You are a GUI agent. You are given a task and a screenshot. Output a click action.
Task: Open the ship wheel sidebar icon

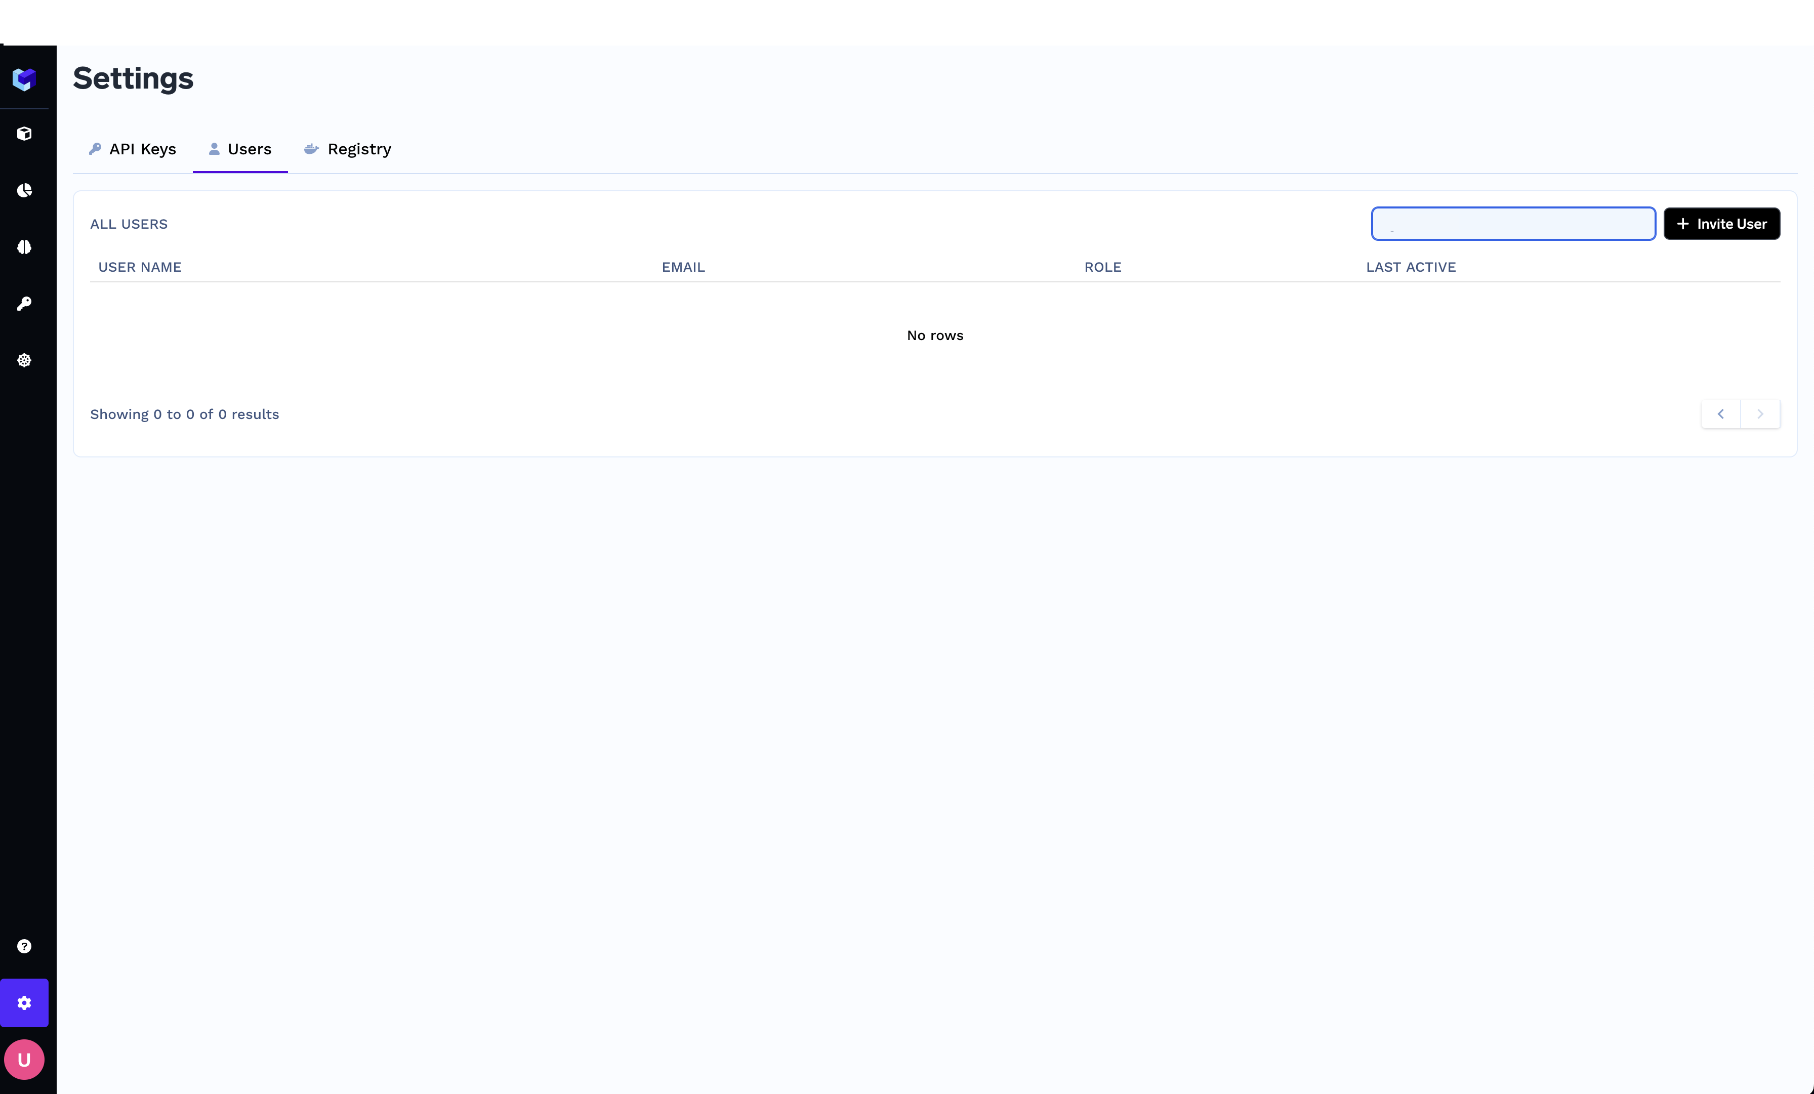tap(24, 360)
